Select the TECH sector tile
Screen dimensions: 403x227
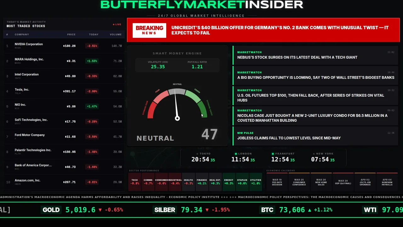135,182
